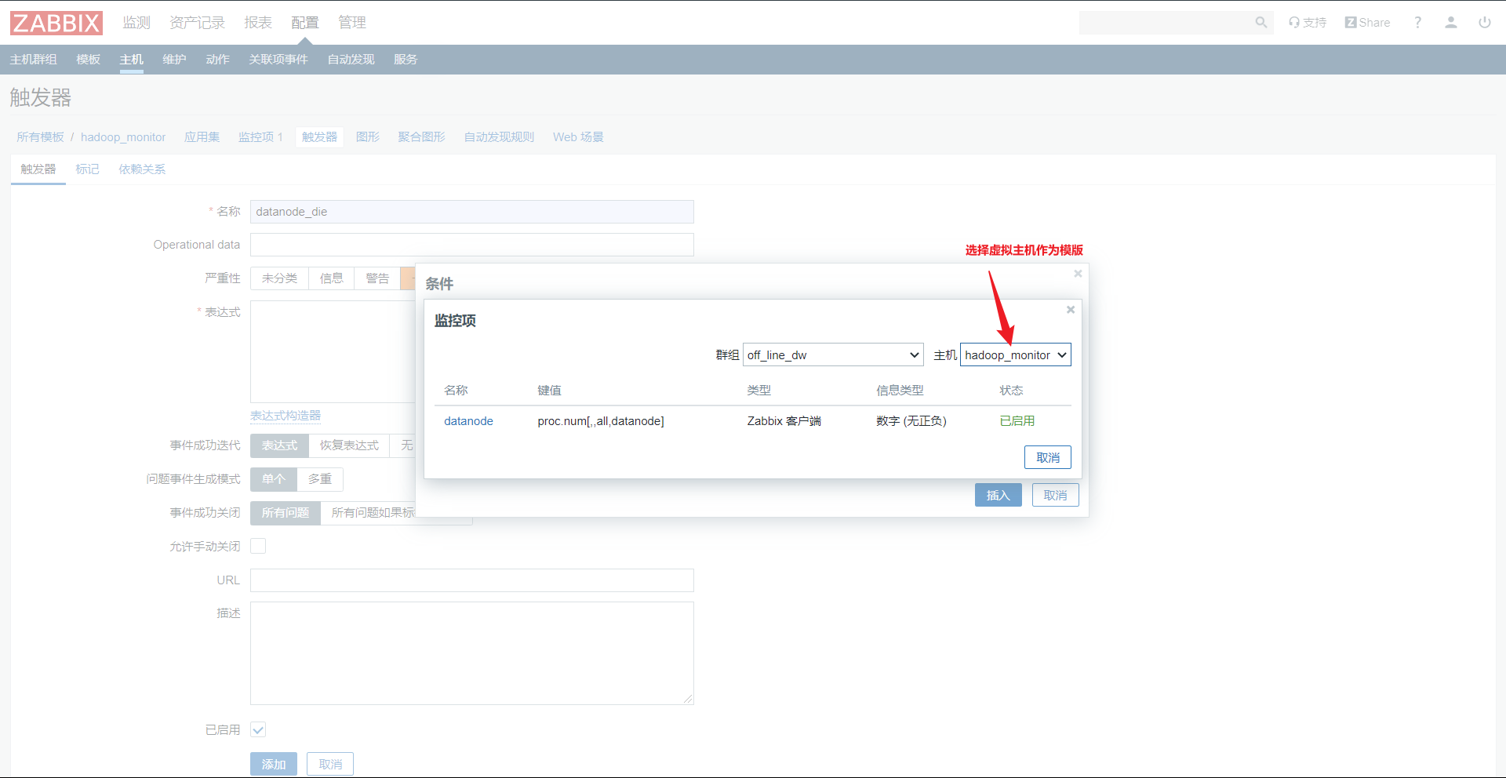Open the 管理 top menu

(x=352, y=23)
